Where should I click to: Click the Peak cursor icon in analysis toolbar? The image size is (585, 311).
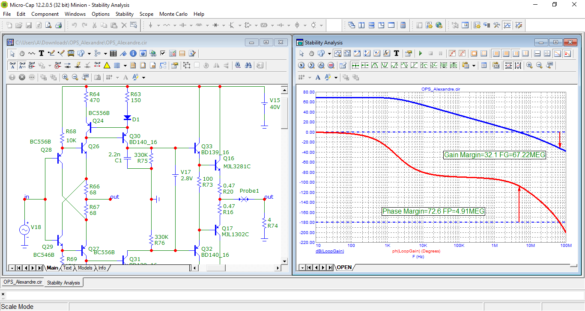375,65
